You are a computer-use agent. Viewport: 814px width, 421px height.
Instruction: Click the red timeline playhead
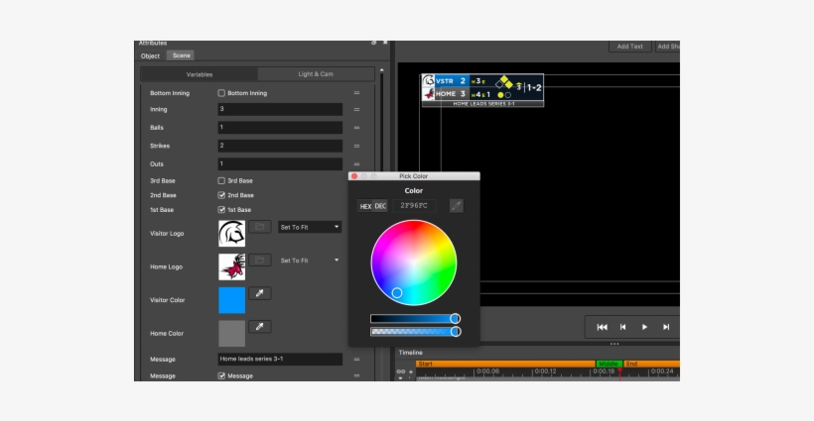pos(619,373)
